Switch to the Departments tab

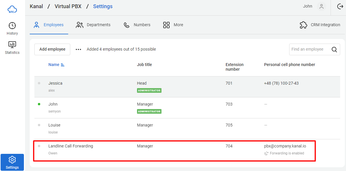tap(93, 25)
